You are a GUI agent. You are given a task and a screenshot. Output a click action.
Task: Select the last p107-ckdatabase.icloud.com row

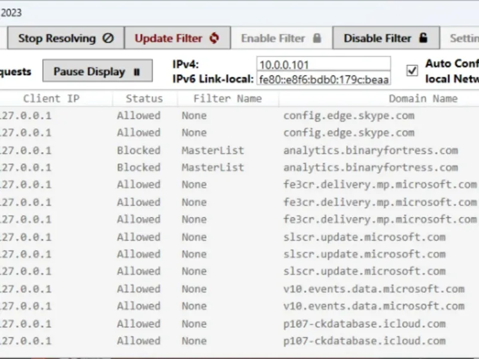pos(364,341)
